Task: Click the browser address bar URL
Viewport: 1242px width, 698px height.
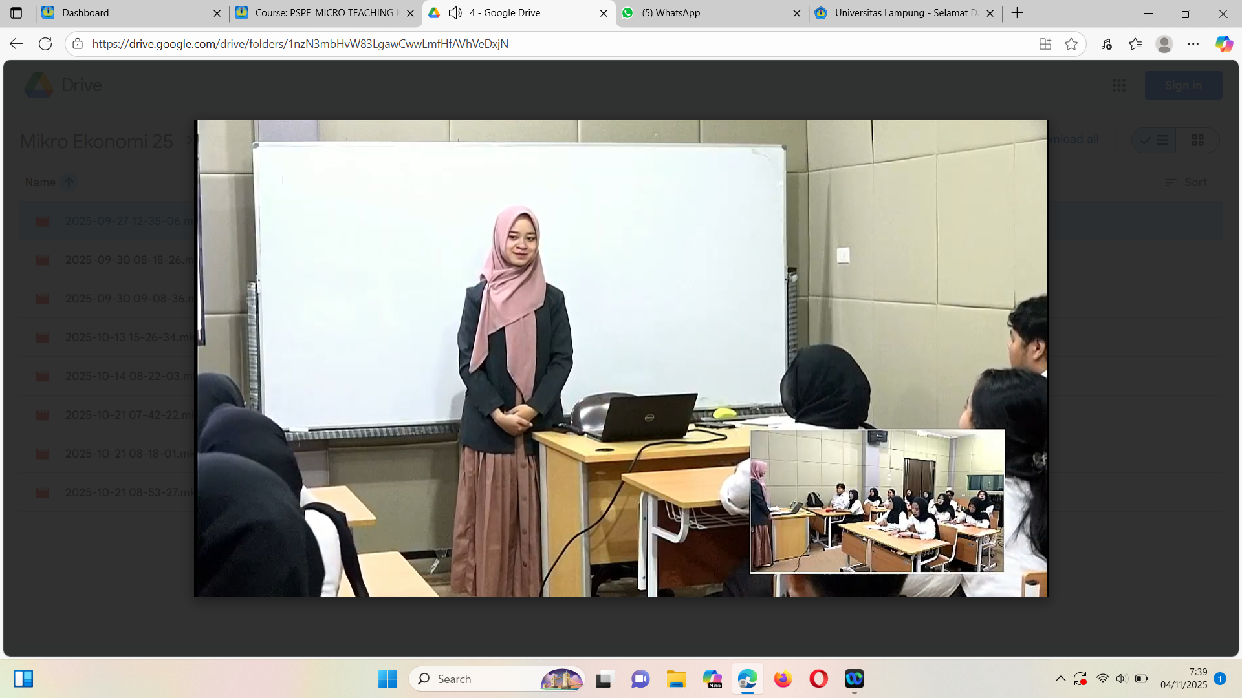Action: tap(300, 44)
